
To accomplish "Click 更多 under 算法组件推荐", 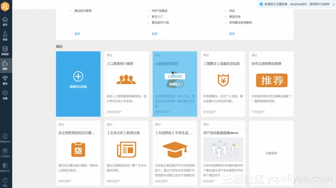I will click(x=77, y=34).
